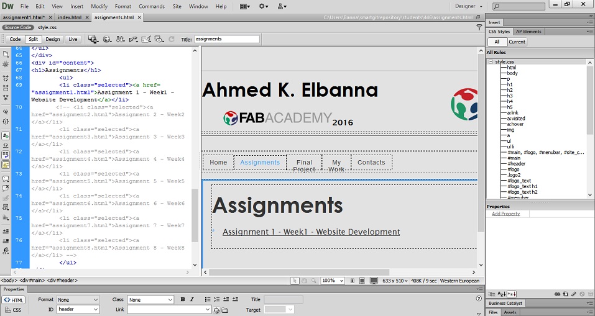Switch to desktop size window icon
Image resolution: width=595 pixels, height=316 pixels.
[374, 281]
